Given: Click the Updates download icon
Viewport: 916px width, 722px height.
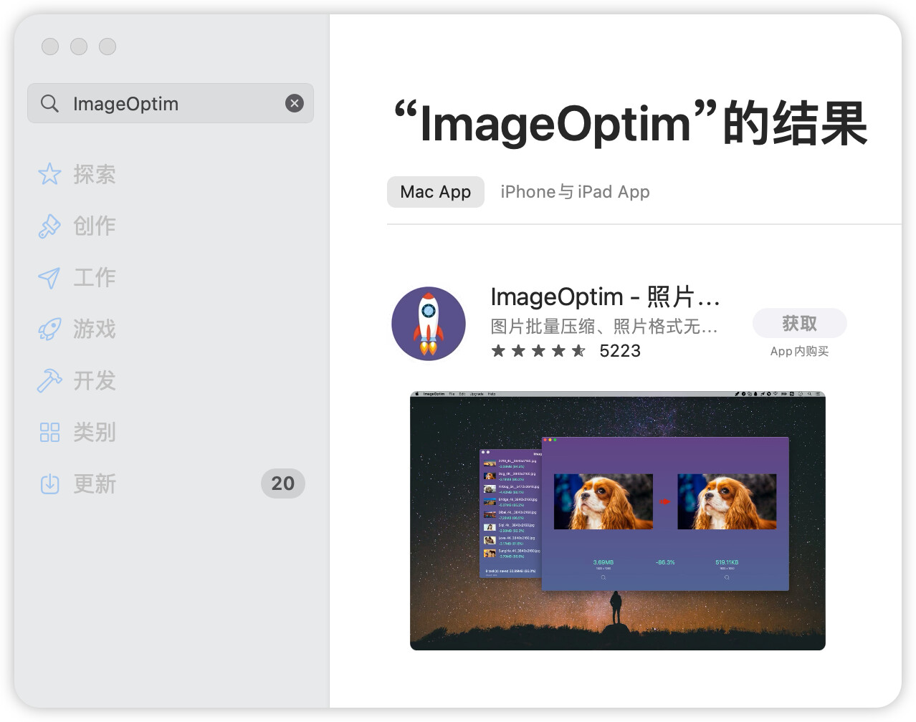Looking at the screenshot, I should pyautogui.click(x=49, y=483).
